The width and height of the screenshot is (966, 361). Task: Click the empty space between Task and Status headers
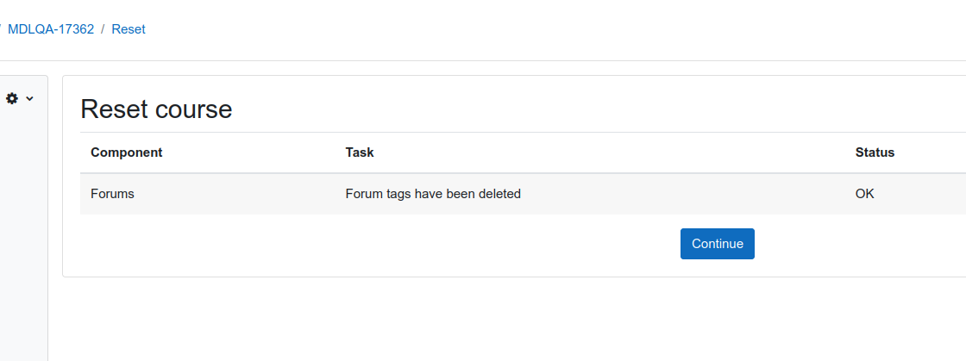(x=613, y=152)
